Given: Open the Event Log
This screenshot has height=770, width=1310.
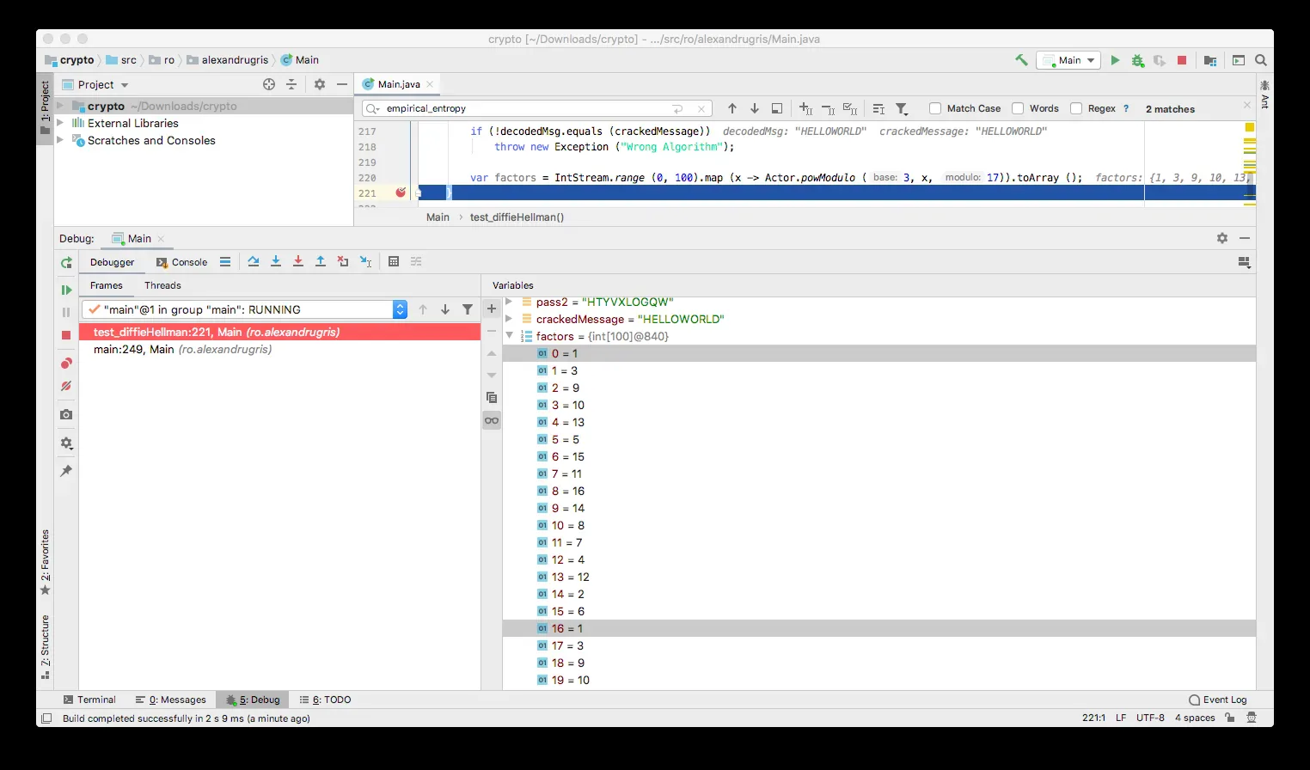Looking at the screenshot, I should click(x=1217, y=700).
